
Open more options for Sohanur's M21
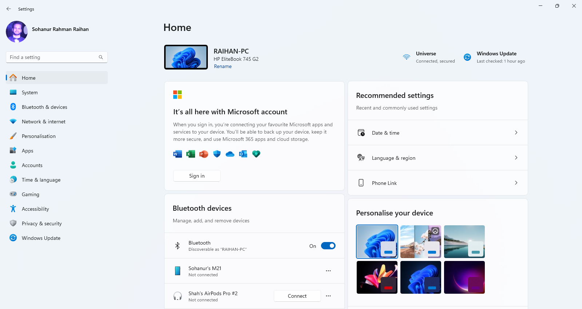click(328, 271)
